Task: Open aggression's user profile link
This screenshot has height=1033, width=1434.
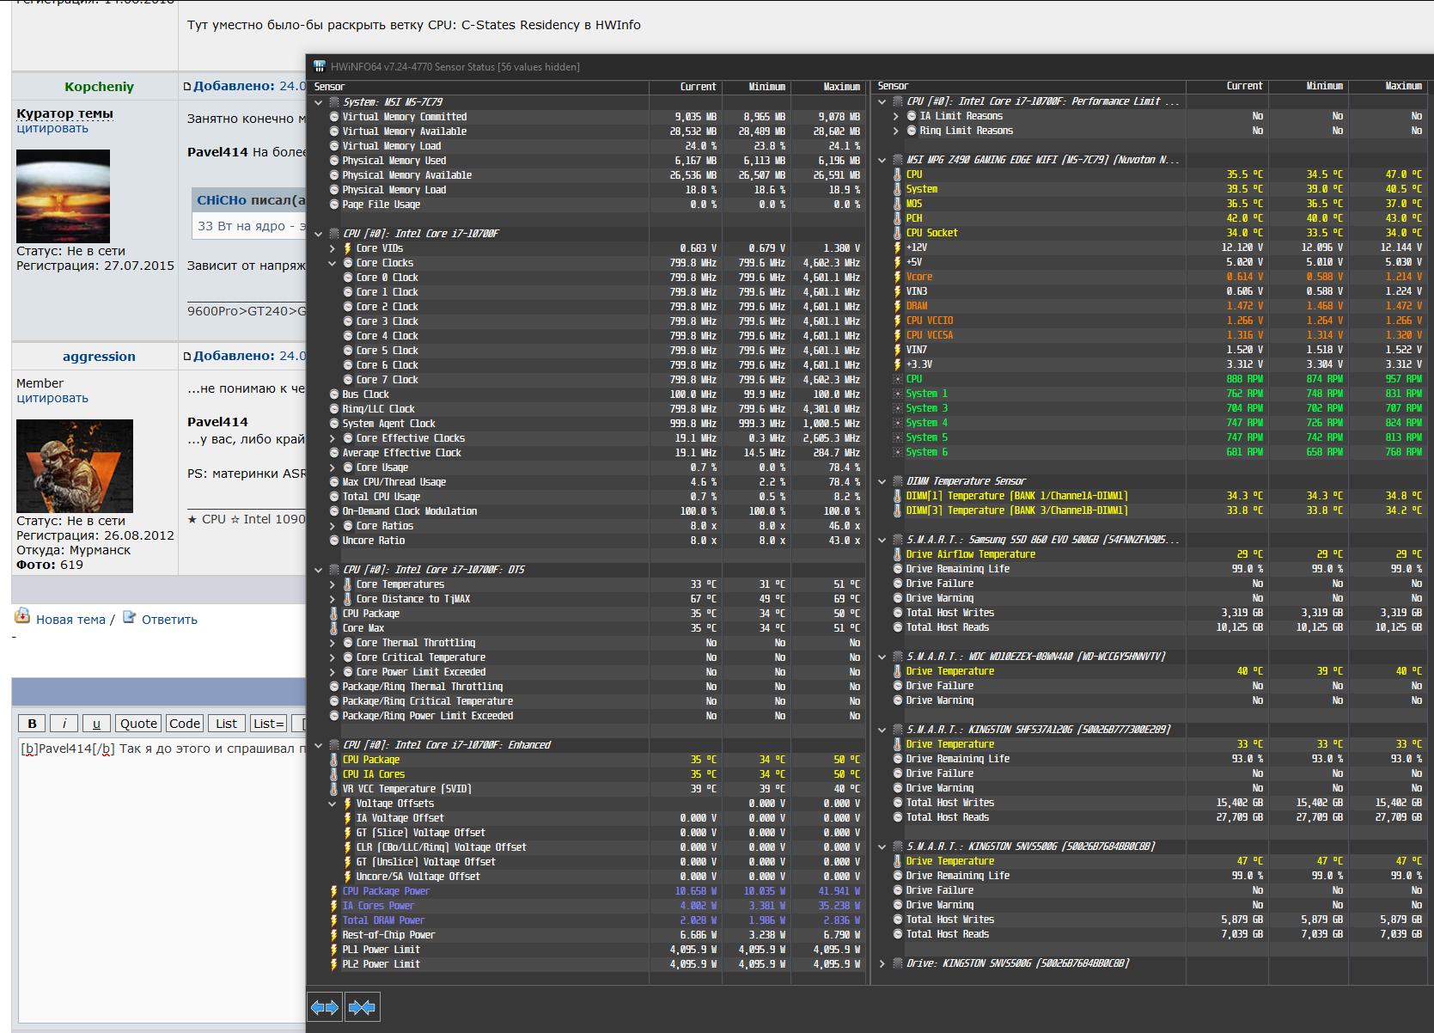Action: (99, 357)
